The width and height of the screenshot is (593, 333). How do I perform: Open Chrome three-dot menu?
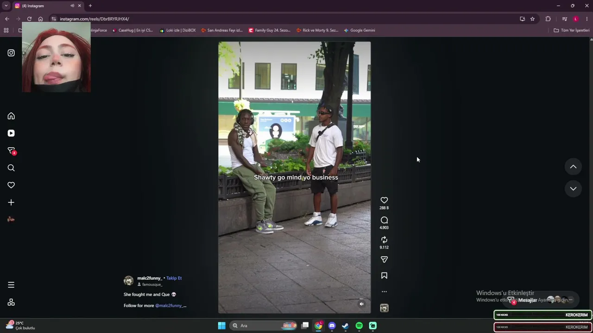(587, 19)
